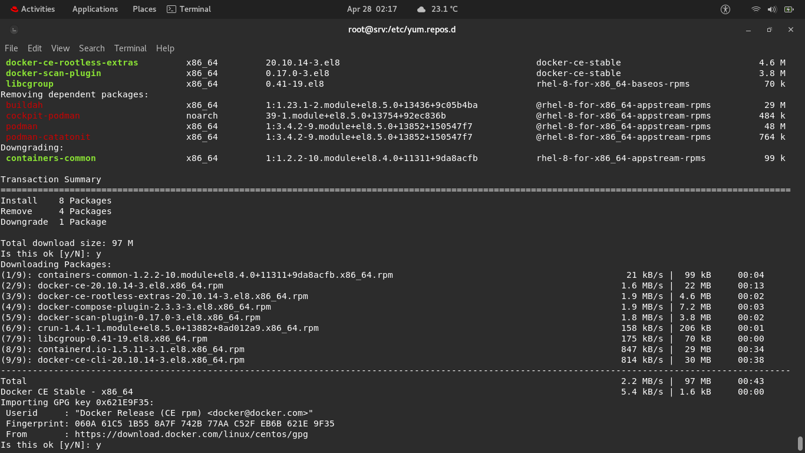Click the docker-scan-plugin package name
This screenshot has height=453, width=805.
click(x=54, y=73)
